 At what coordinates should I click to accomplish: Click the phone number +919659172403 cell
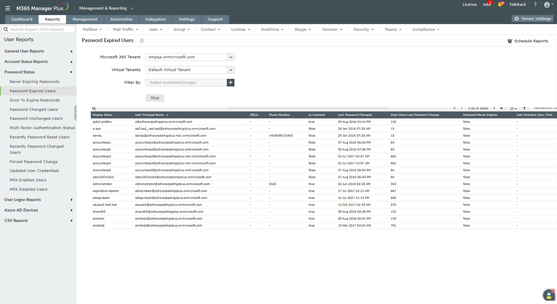(x=281, y=136)
